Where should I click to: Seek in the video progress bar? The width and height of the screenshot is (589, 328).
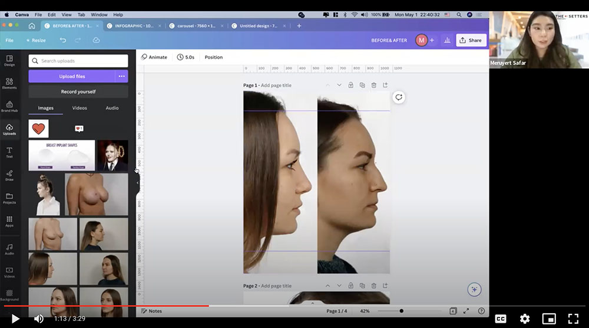[294, 306]
